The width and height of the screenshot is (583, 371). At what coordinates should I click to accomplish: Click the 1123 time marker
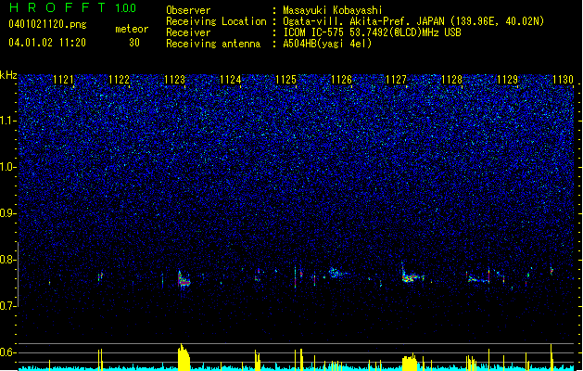tap(175, 80)
